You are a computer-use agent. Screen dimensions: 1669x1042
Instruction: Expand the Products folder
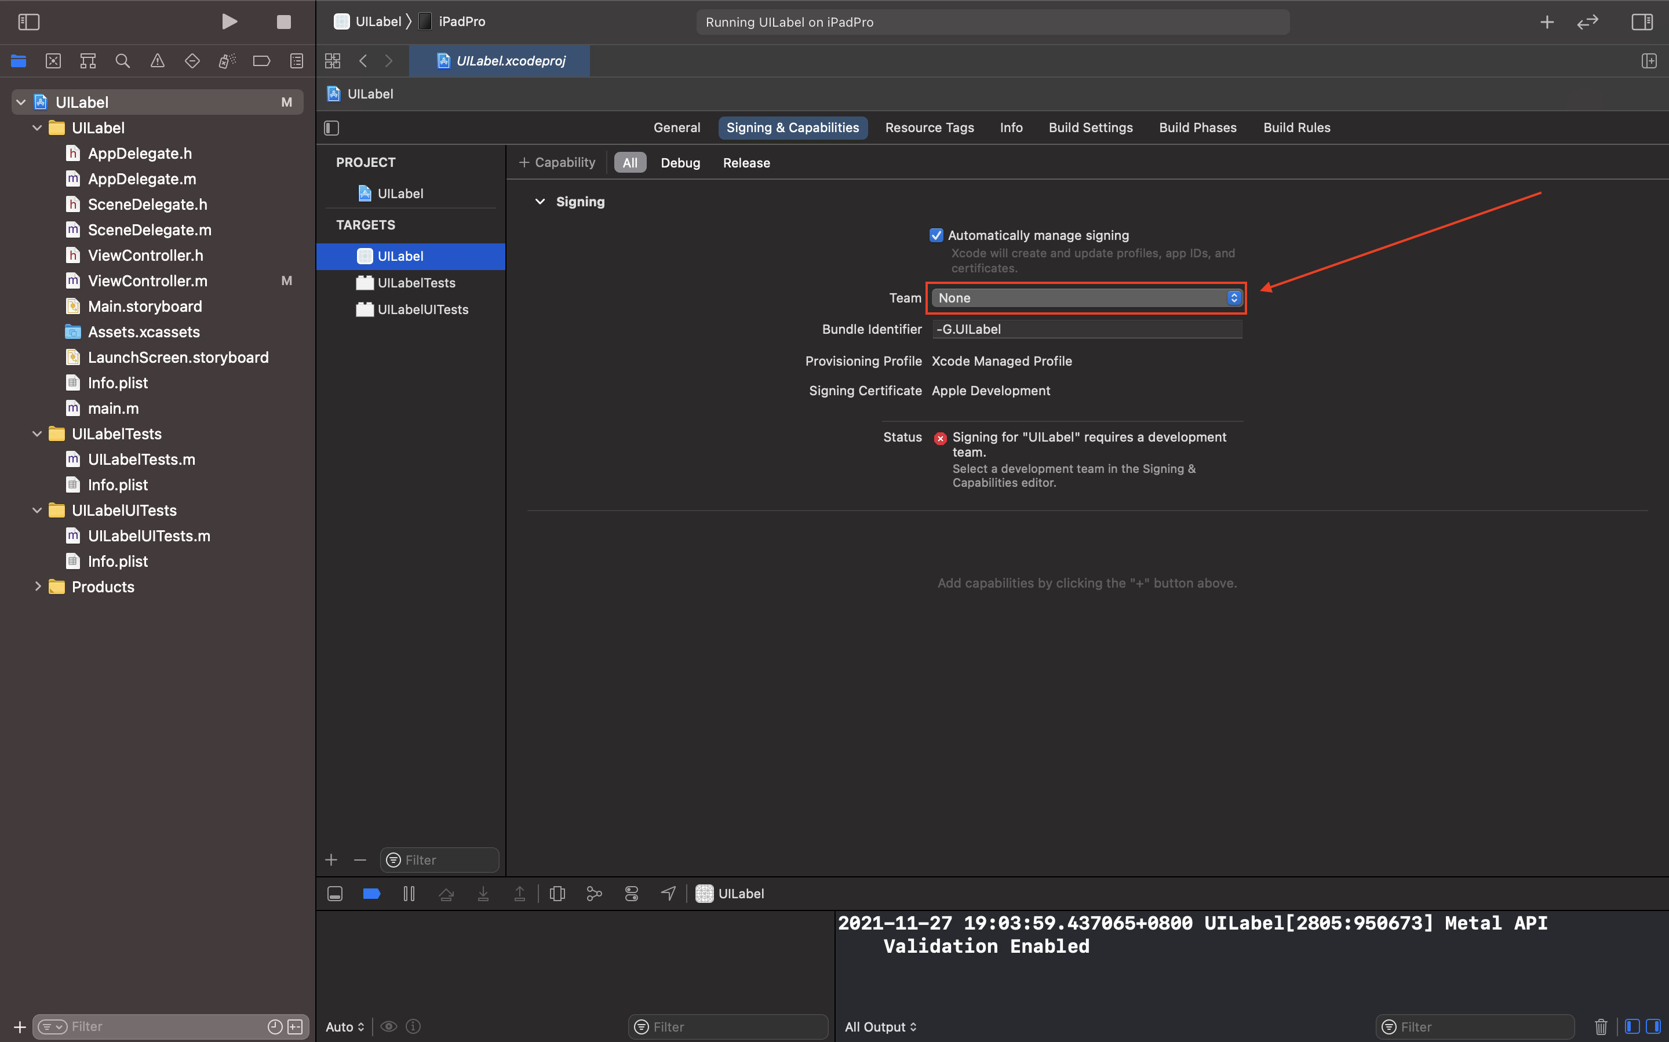pos(38,586)
